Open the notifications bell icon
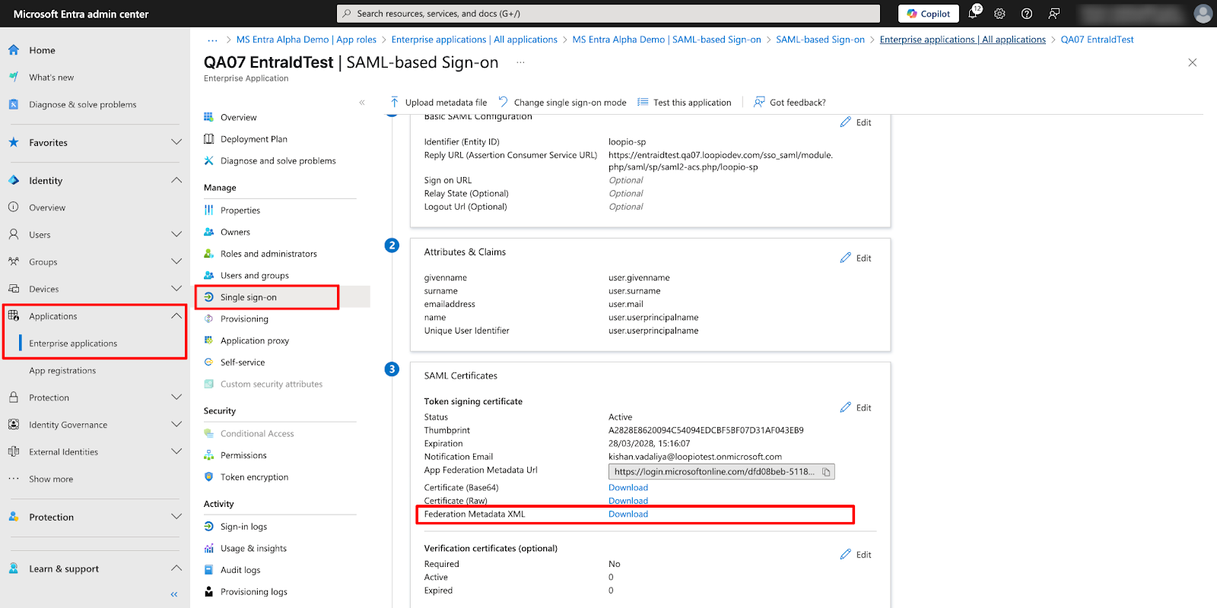 point(973,13)
